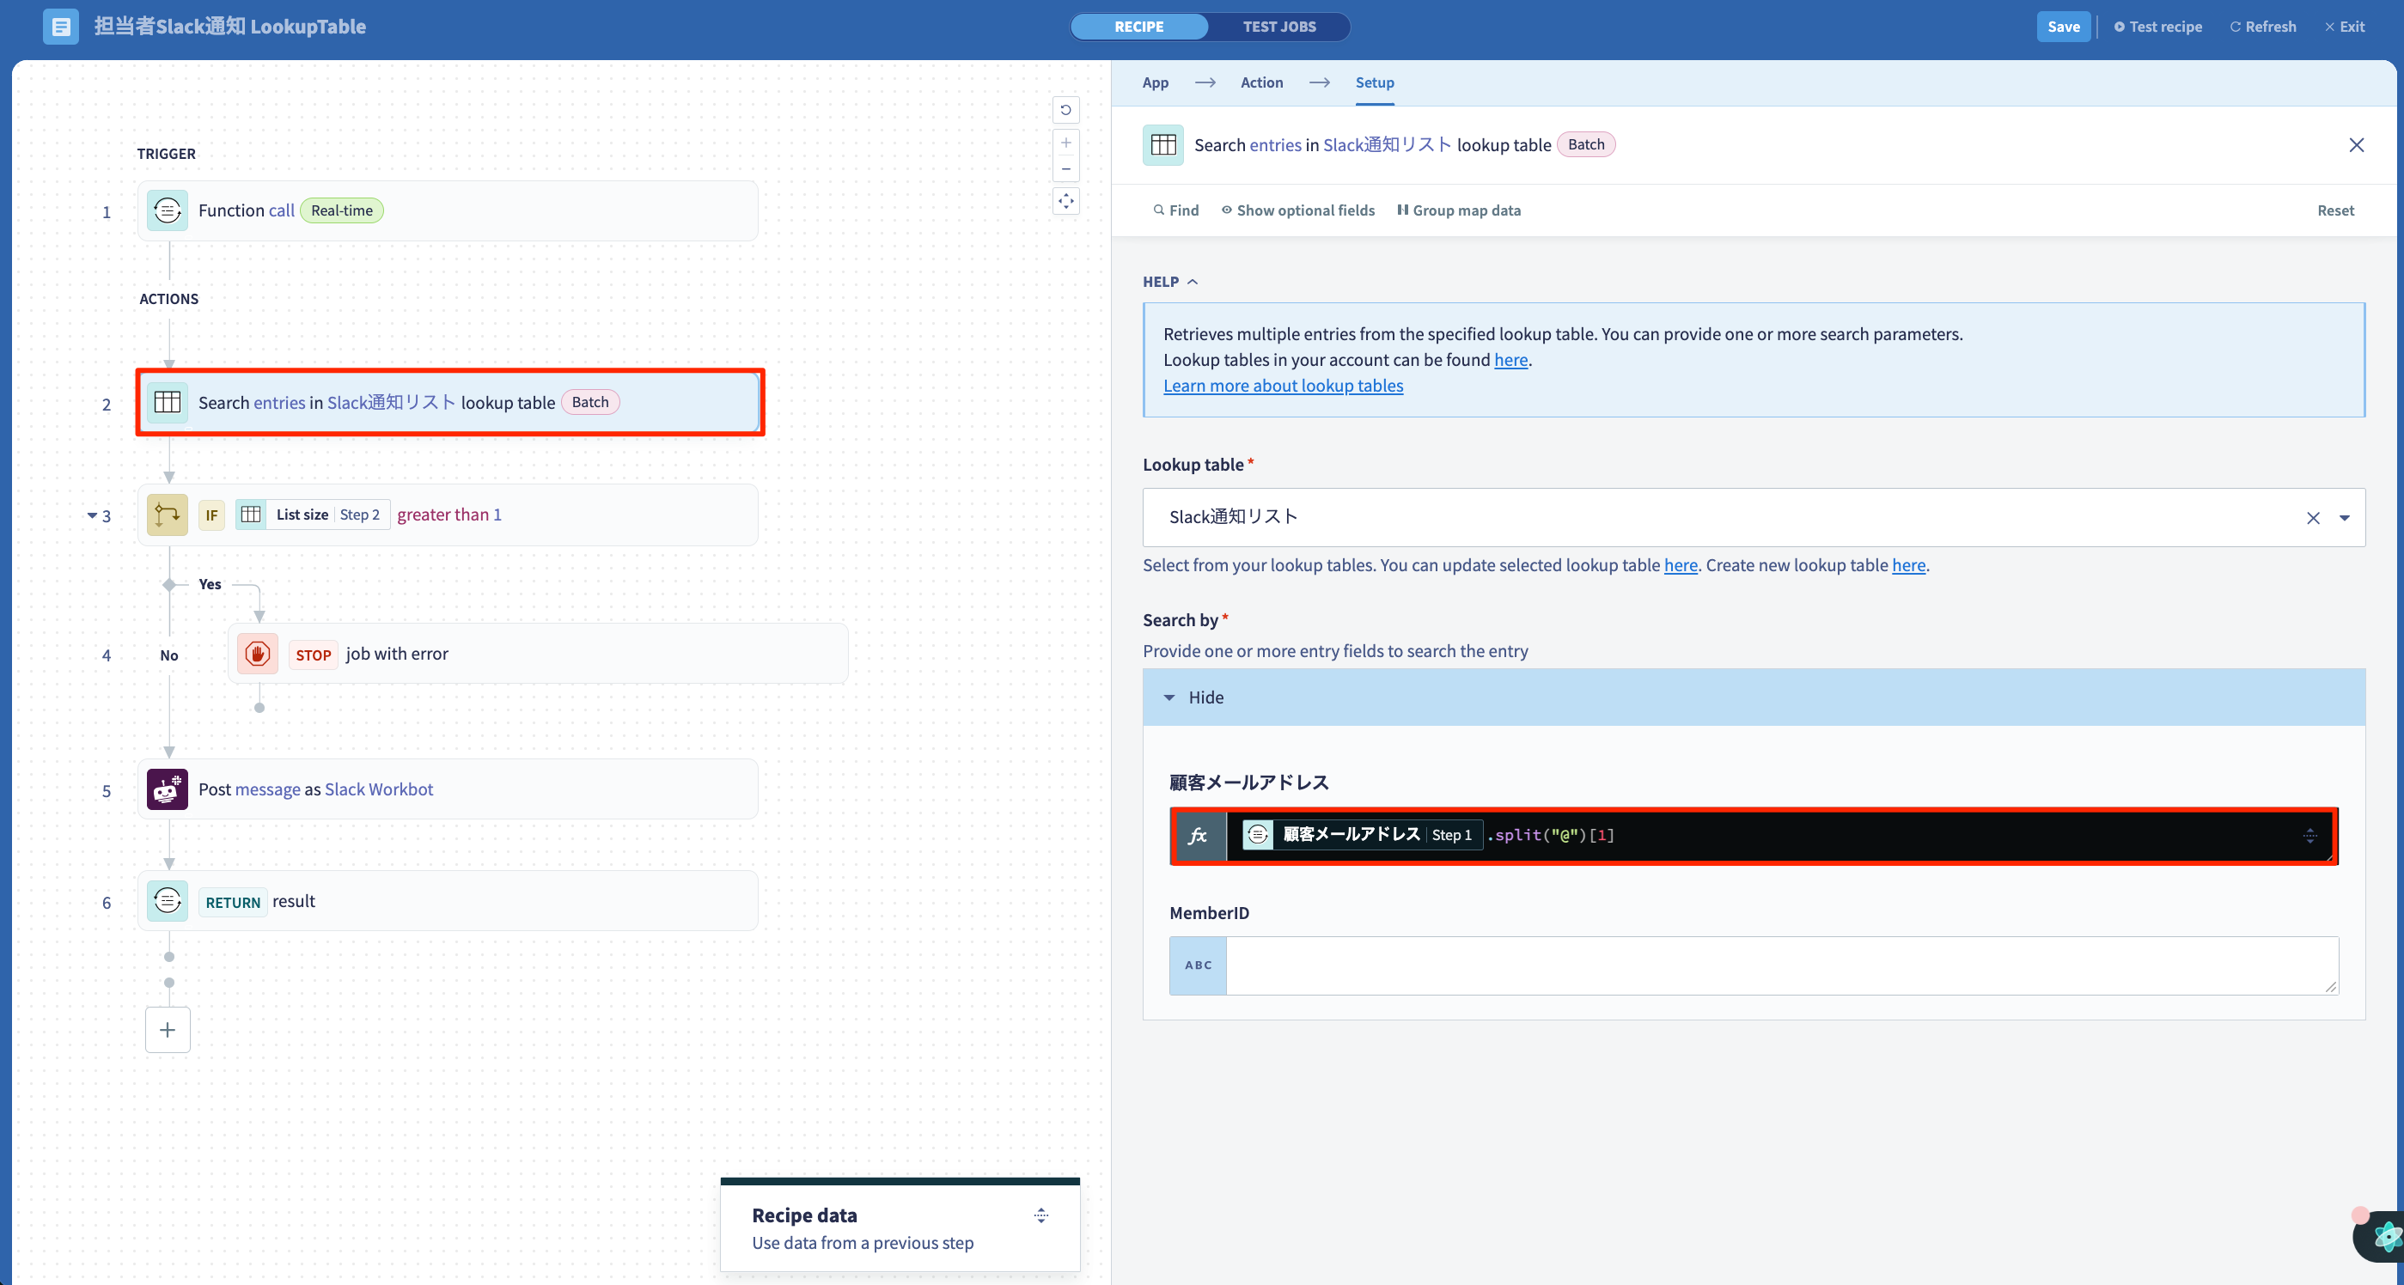Open the Lookup table dropdown arrow
The image size is (2404, 1285).
coord(2344,518)
